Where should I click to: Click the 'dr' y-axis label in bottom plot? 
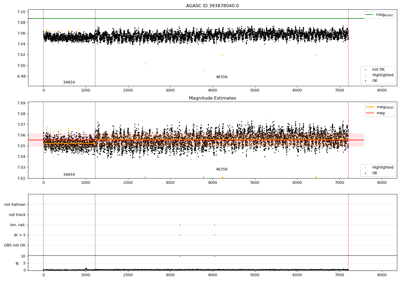pos(17,263)
